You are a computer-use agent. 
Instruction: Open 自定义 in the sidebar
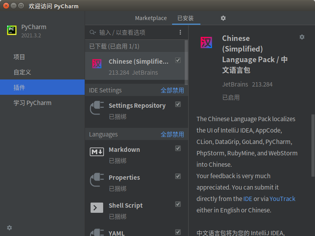(42, 72)
